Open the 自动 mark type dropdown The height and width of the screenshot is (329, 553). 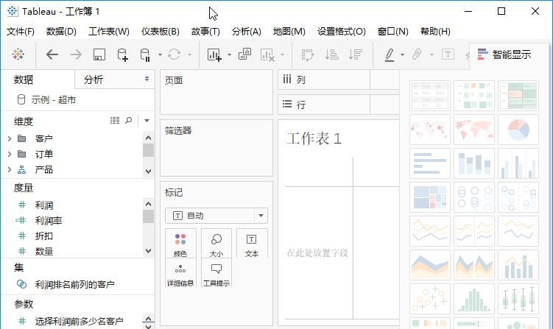(x=261, y=216)
